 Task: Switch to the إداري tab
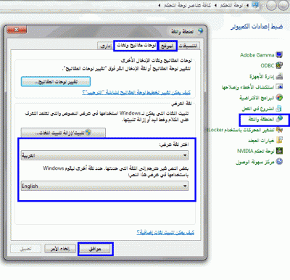[106, 46]
